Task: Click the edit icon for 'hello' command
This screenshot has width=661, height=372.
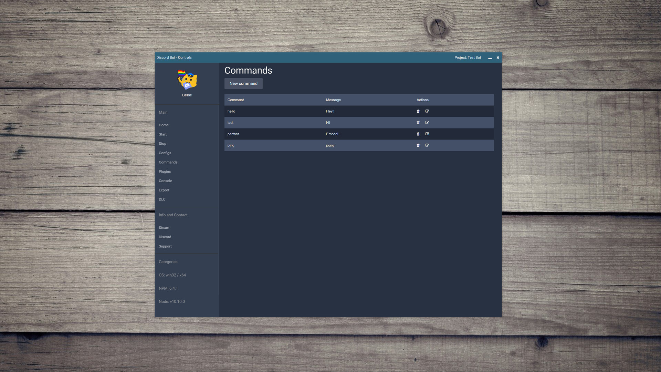Action: point(427,111)
